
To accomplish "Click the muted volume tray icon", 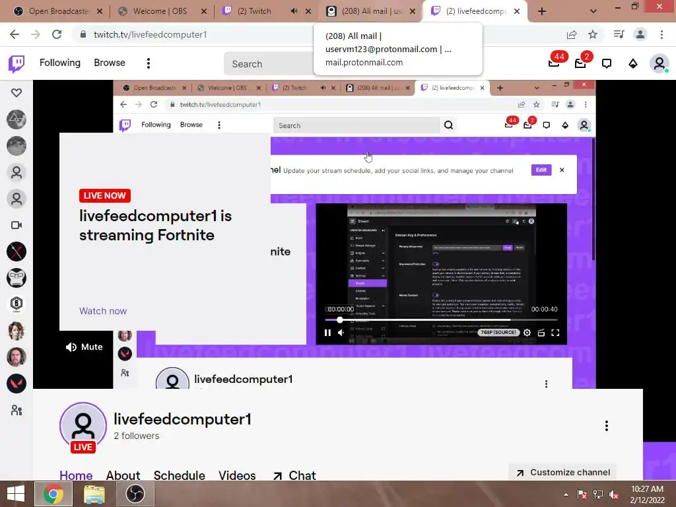I will coord(613,494).
